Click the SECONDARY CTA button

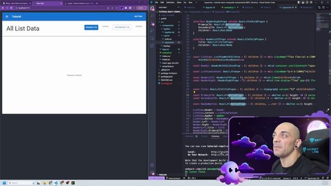pyautogui.click(x=122, y=27)
